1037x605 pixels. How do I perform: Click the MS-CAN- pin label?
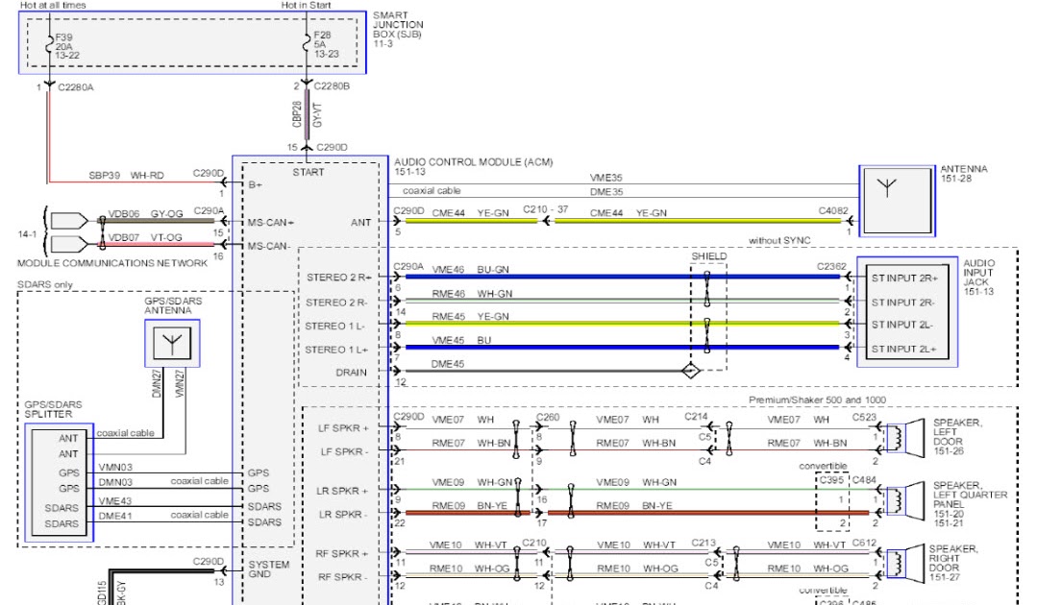coord(268,247)
